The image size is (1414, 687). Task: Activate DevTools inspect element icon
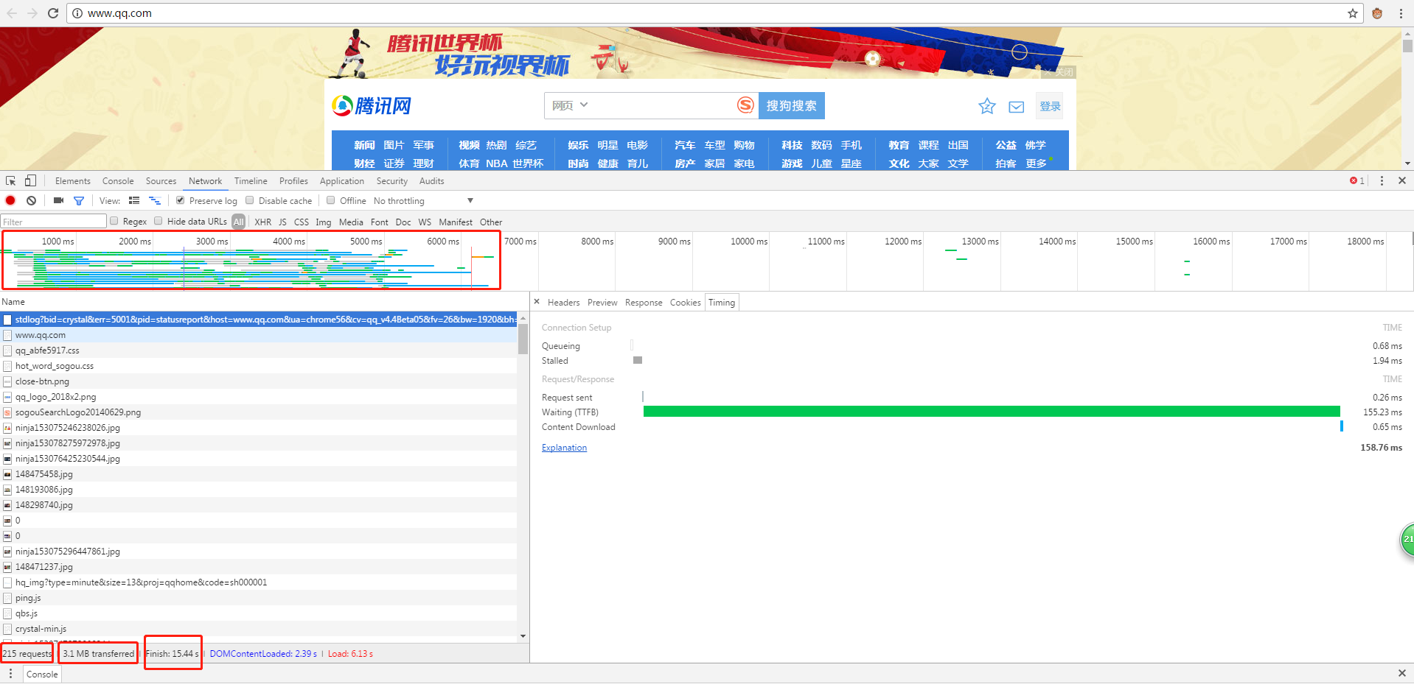pos(11,180)
